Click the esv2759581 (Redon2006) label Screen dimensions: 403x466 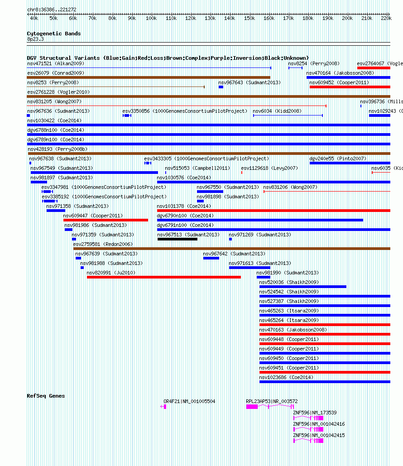click(103, 244)
